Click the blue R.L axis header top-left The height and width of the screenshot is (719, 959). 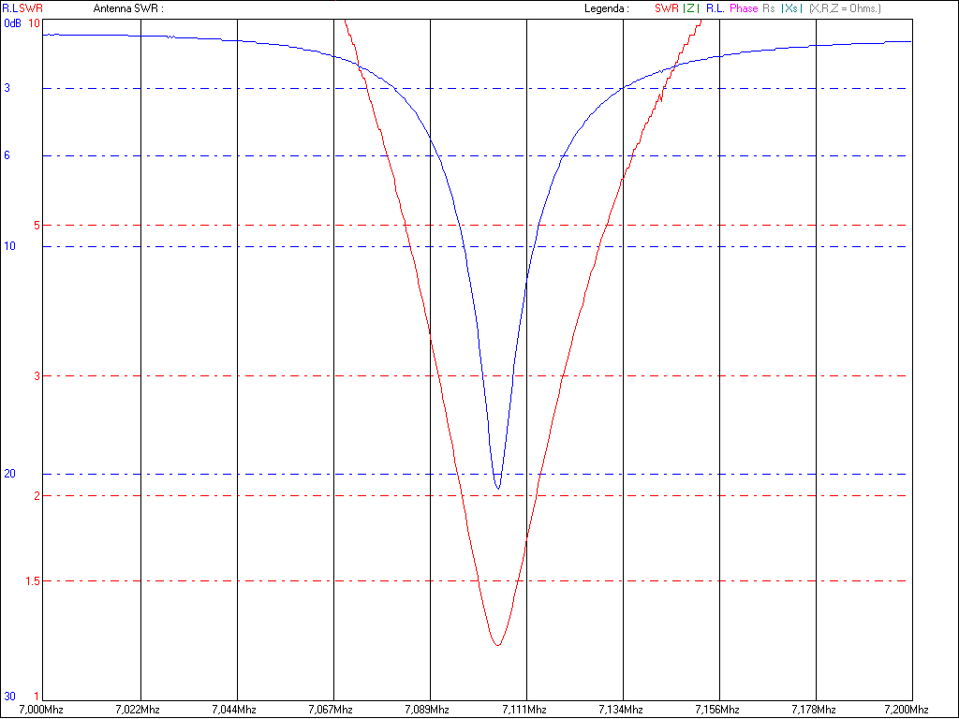pyautogui.click(x=9, y=8)
